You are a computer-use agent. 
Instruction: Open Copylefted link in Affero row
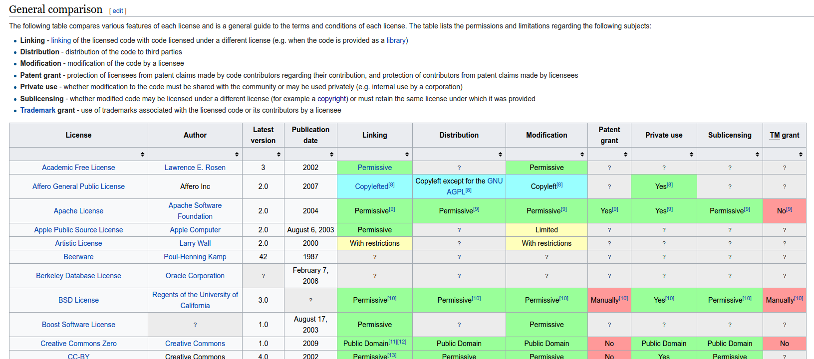click(371, 186)
